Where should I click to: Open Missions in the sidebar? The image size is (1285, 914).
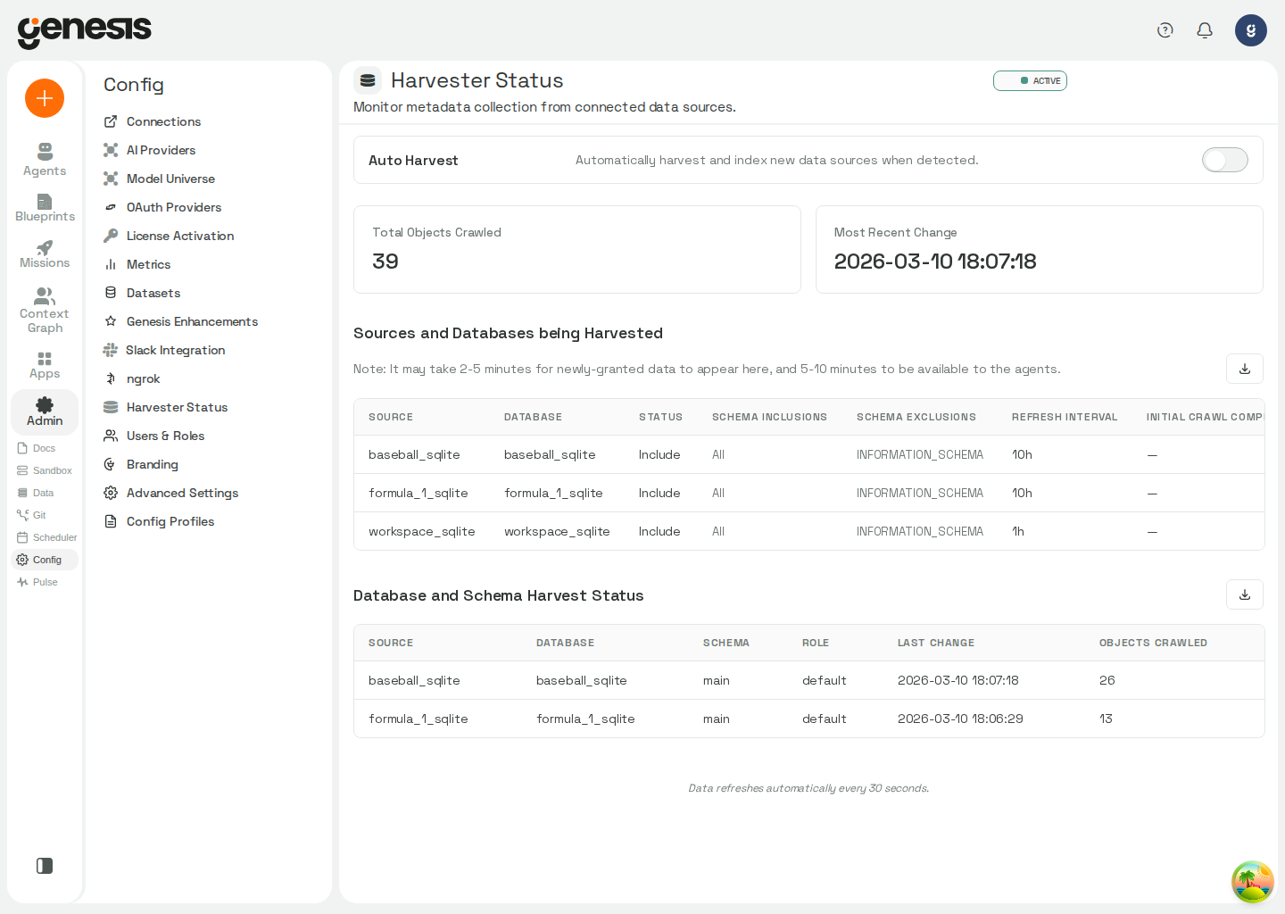(x=45, y=254)
